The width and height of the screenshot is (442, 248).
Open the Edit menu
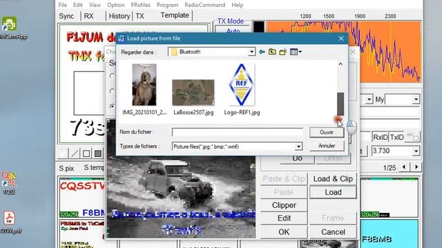[78, 5]
